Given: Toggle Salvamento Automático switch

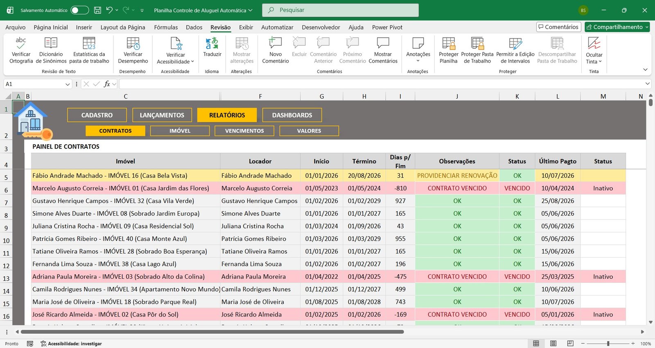Looking at the screenshot, I should pos(80,10).
